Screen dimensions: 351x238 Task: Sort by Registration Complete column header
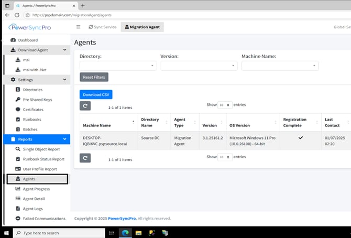click(301, 122)
